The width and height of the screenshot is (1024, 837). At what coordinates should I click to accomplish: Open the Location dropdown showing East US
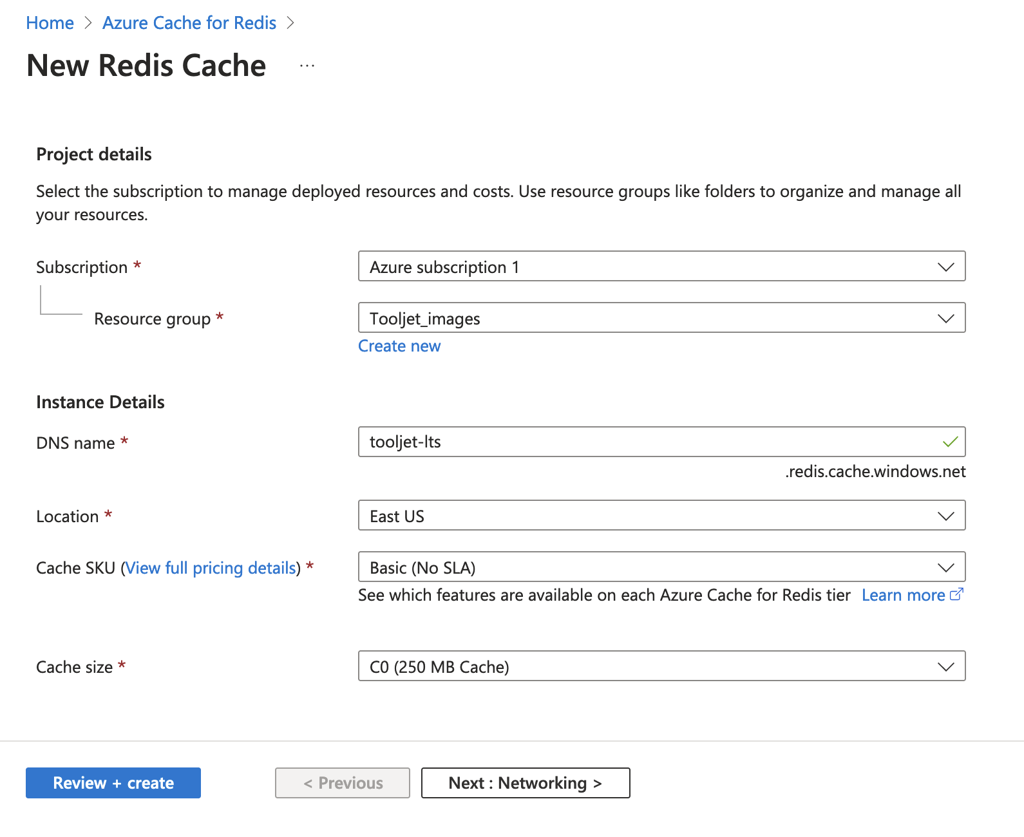(661, 515)
